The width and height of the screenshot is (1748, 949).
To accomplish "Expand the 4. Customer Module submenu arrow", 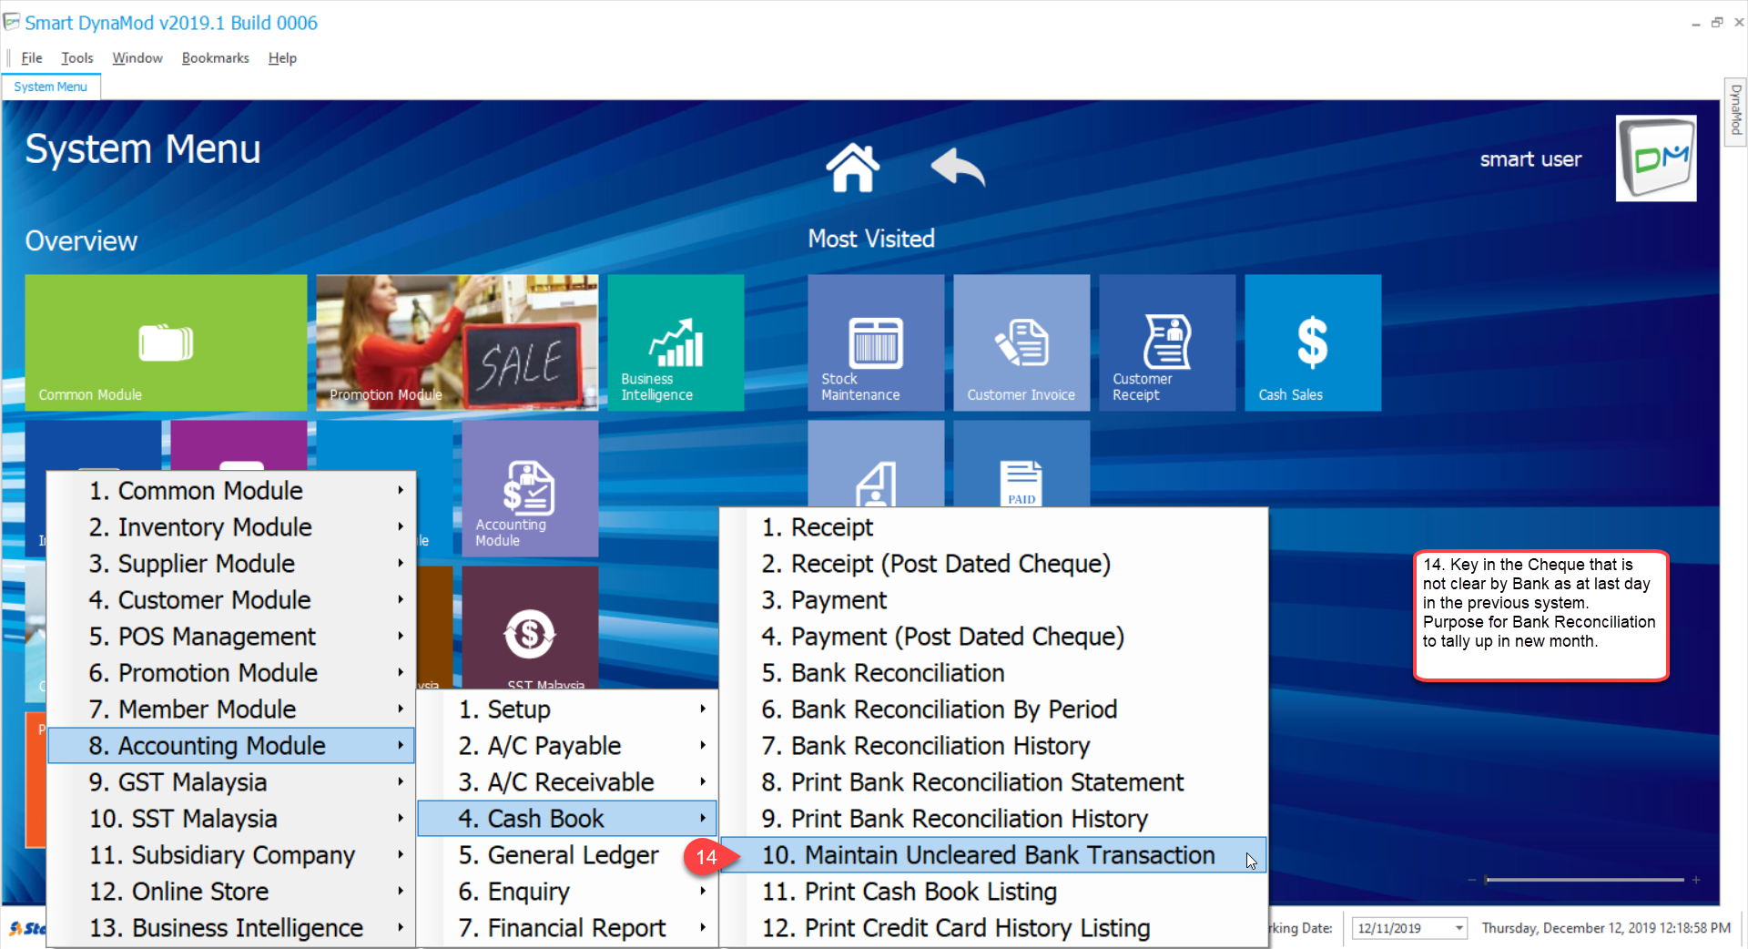I will pyautogui.click(x=401, y=599).
